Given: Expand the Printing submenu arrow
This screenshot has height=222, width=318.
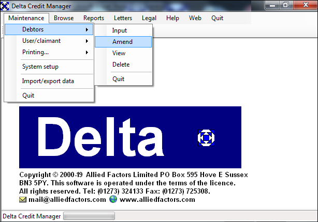Looking at the screenshot, I should tap(87, 52).
